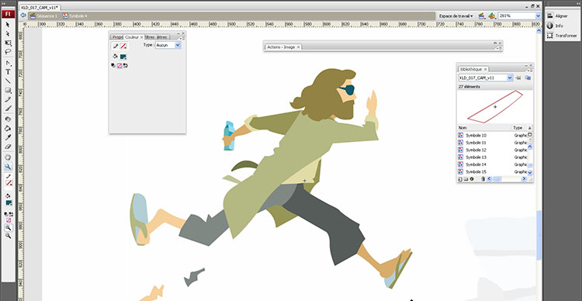Screen dimensions: 582x301
Task: Click Black and White icon in Couleur panel
Action: pos(113,65)
